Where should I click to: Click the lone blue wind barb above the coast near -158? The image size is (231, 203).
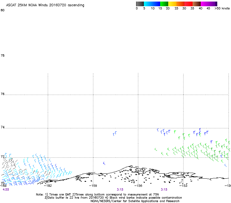pos(104,163)
